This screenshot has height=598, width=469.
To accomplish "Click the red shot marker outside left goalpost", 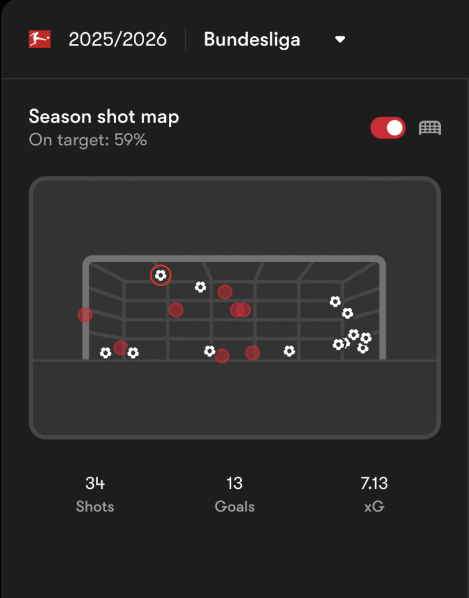I will coord(85,315).
